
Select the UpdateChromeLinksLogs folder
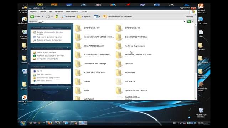[x=131, y=90]
